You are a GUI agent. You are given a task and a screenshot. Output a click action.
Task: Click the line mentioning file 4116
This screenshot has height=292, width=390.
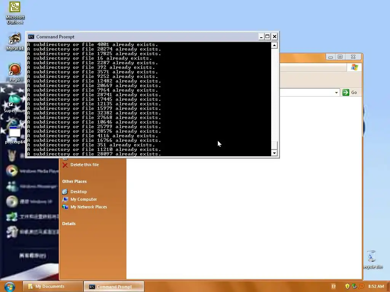(x=93, y=136)
